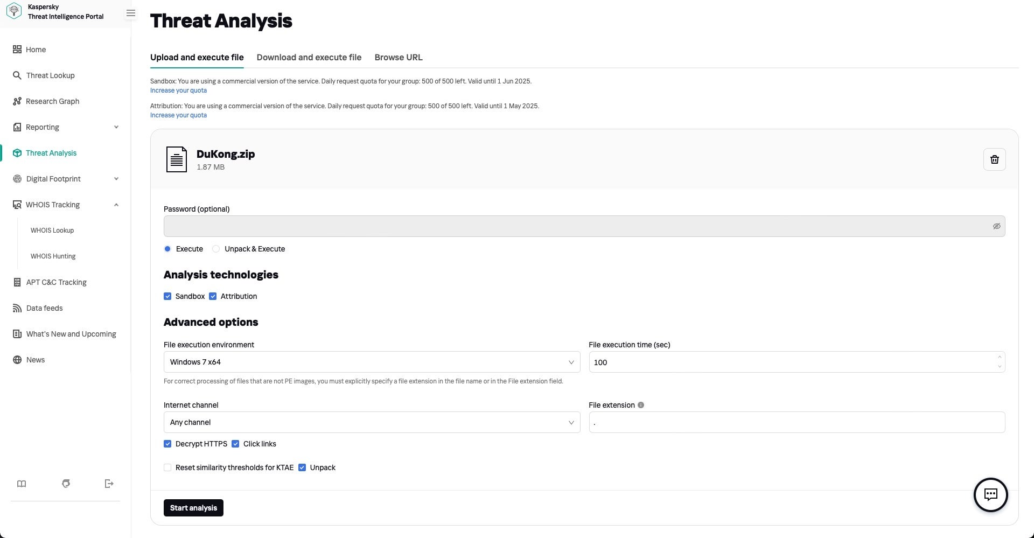1034x538 pixels.
Task: Collapse the WHOIS Tracking section
Action: click(x=116, y=205)
